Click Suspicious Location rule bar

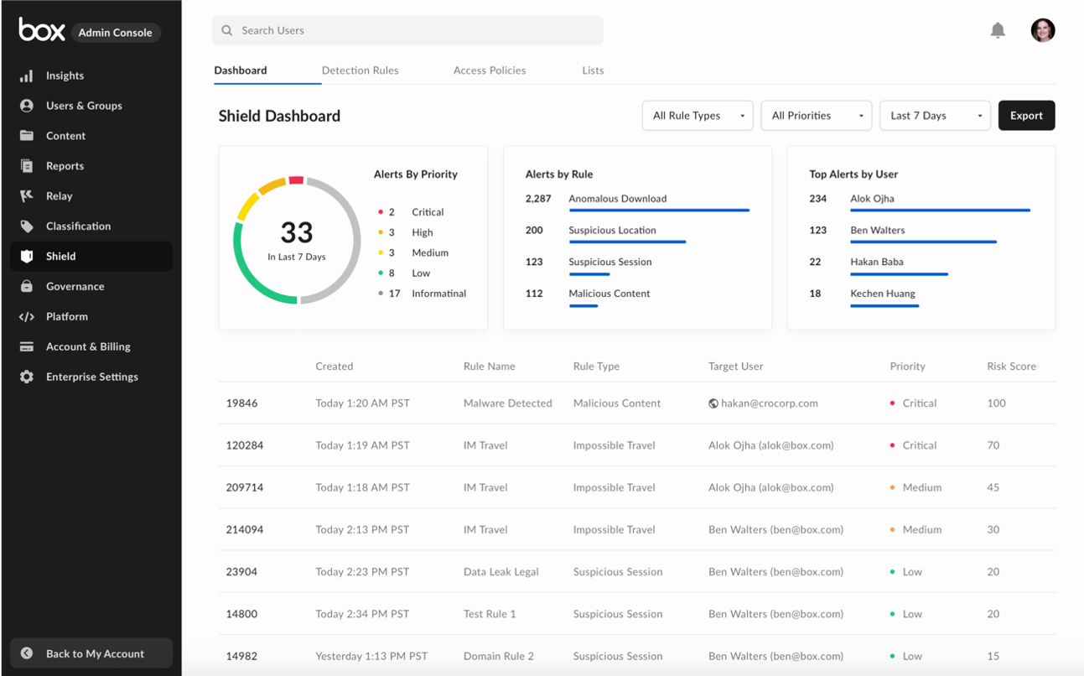tap(627, 242)
